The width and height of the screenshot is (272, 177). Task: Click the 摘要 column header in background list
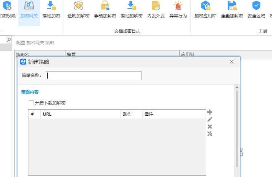122,54
